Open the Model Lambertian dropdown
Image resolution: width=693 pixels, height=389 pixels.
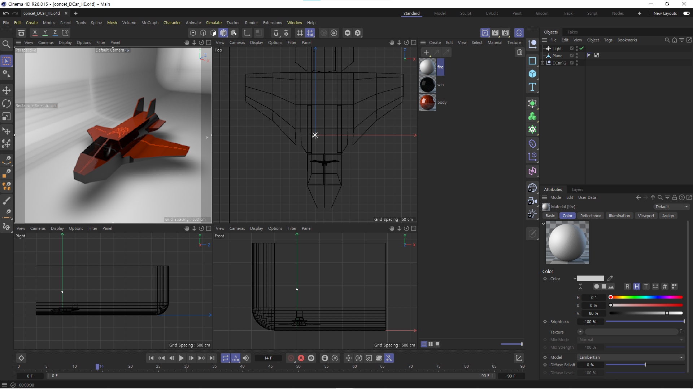631,357
